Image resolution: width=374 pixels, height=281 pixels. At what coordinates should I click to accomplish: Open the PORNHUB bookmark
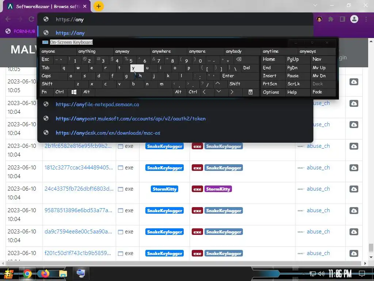[20, 31]
